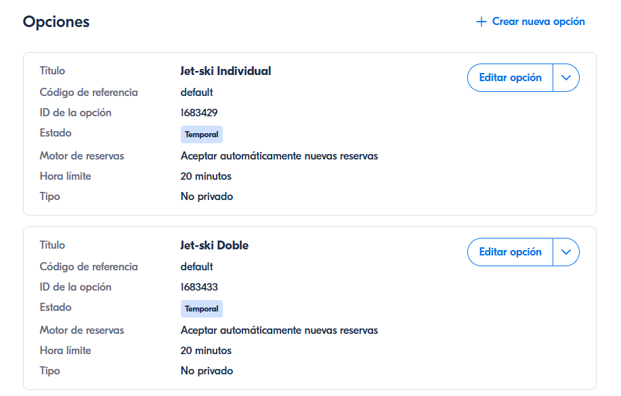The height and width of the screenshot is (396, 621).
Task: Click the plus icon beside Crear nueva opción
Action: tap(481, 22)
